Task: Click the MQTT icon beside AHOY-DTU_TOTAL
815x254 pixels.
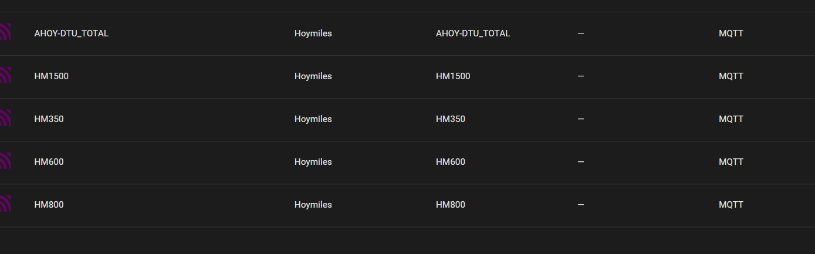Action: (x=5, y=32)
